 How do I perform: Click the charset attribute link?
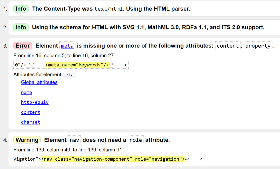click(x=31, y=122)
